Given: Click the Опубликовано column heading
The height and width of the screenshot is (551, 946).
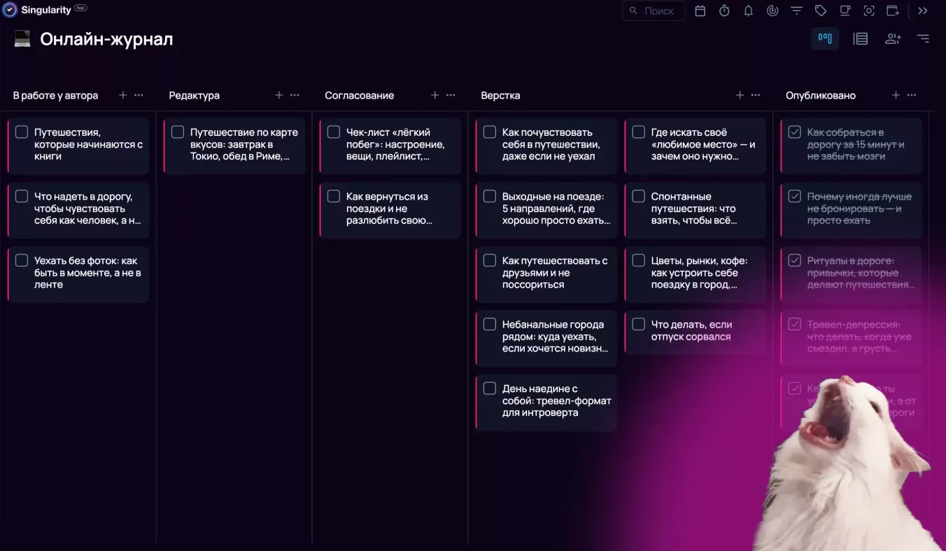Looking at the screenshot, I should (821, 95).
